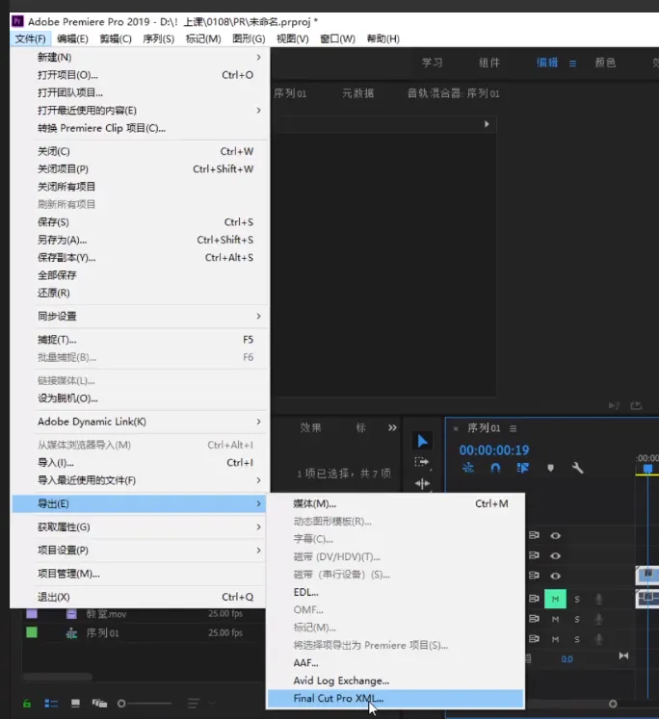Open the 剪辑(C) menu in menu bar
This screenshot has height=719, width=659.
(x=116, y=39)
